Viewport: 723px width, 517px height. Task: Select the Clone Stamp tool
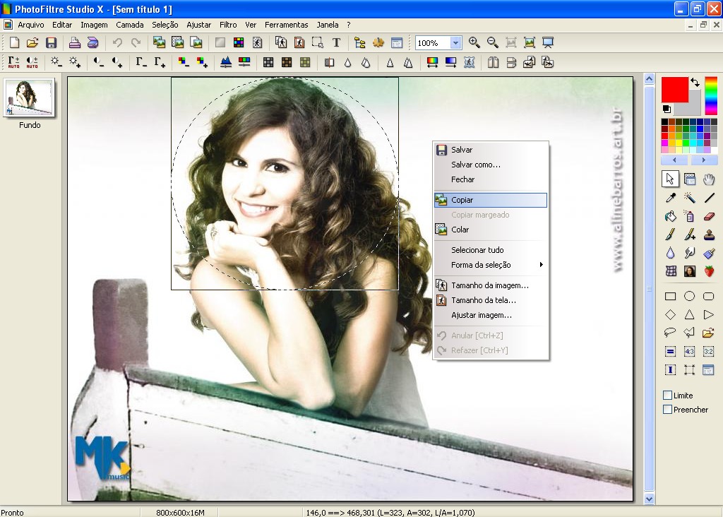pos(708,234)
